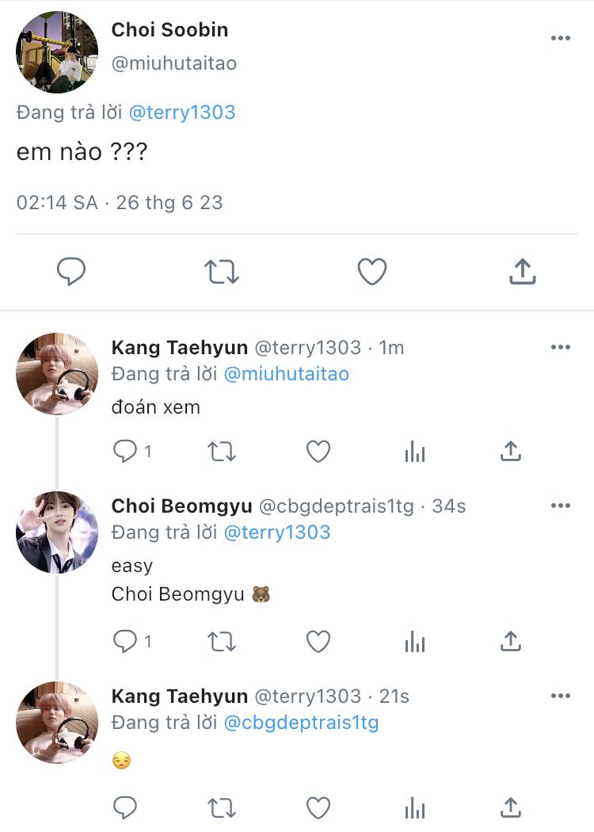The width and height of the screenshot is (594, 832).
Task: Open more options on Choi Soobin's tweet
Action: click(x=560, y=38)
